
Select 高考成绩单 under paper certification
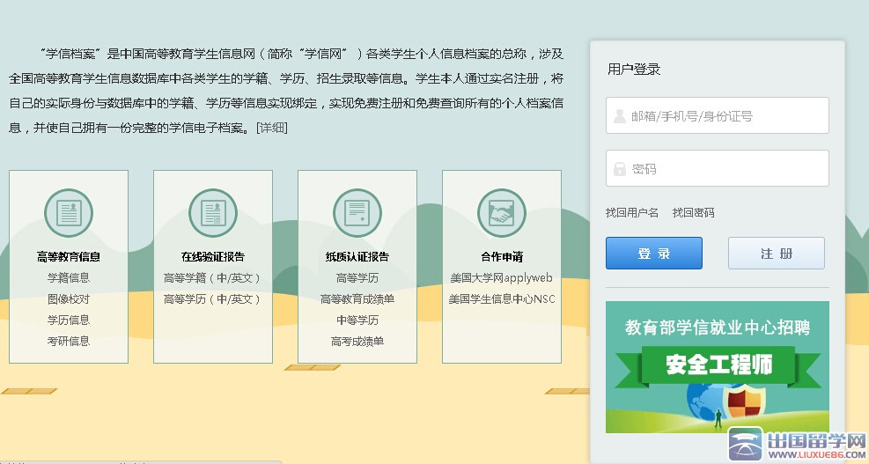[x=357, y=341]
